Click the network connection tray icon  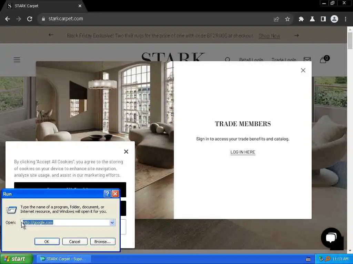(x=321, y=259)
